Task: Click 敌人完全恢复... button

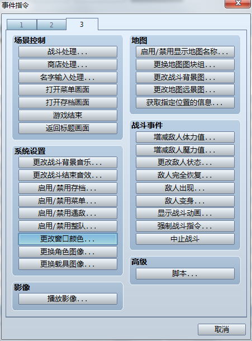Action: pos(186,175)
